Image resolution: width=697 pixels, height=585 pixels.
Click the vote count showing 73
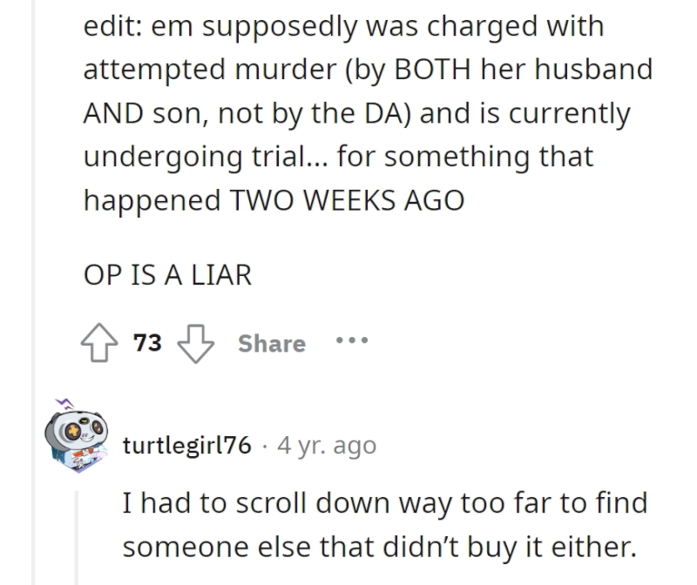pos(147,342)
